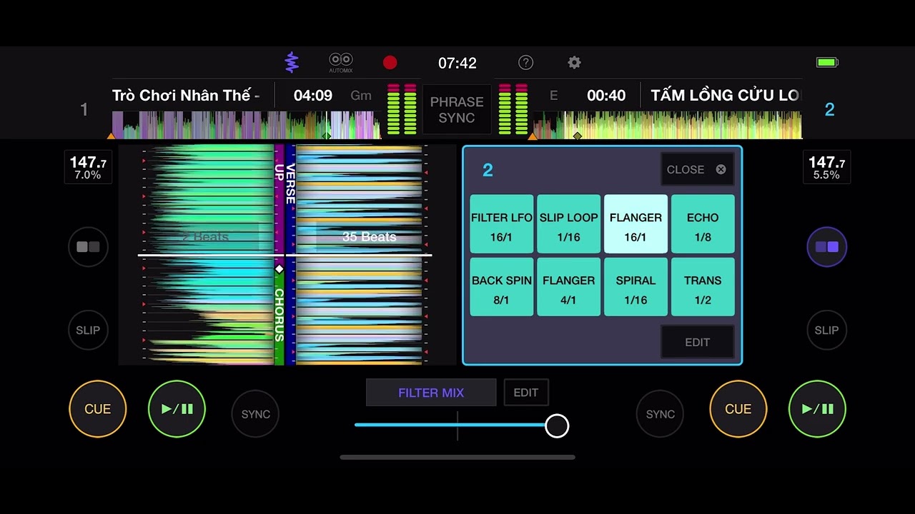Toggle SYNC on left deck
Image resolution: width=915 pixels, height=514 pixels.
click(255, 414)
